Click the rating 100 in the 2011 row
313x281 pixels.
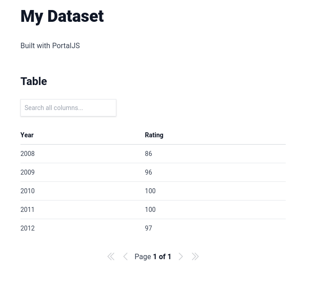click(x=150, y=210)
